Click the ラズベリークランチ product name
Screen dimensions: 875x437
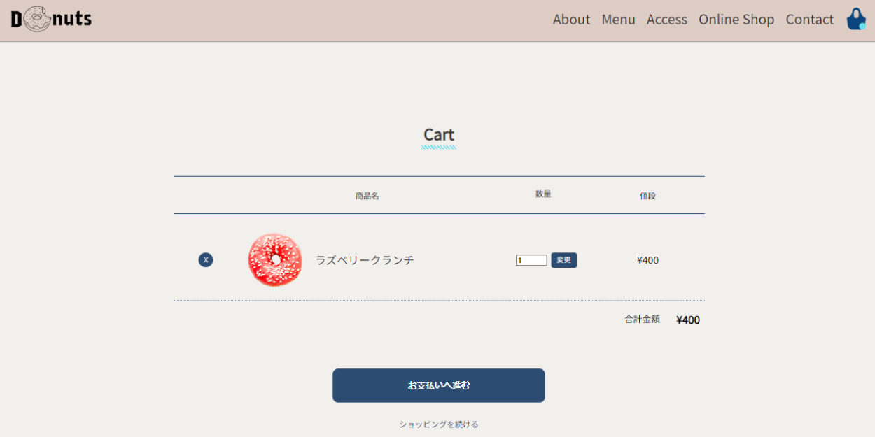tap(365, 260)
